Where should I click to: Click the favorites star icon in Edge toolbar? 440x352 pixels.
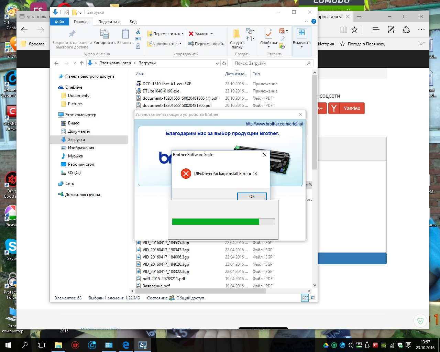[354, 30]
